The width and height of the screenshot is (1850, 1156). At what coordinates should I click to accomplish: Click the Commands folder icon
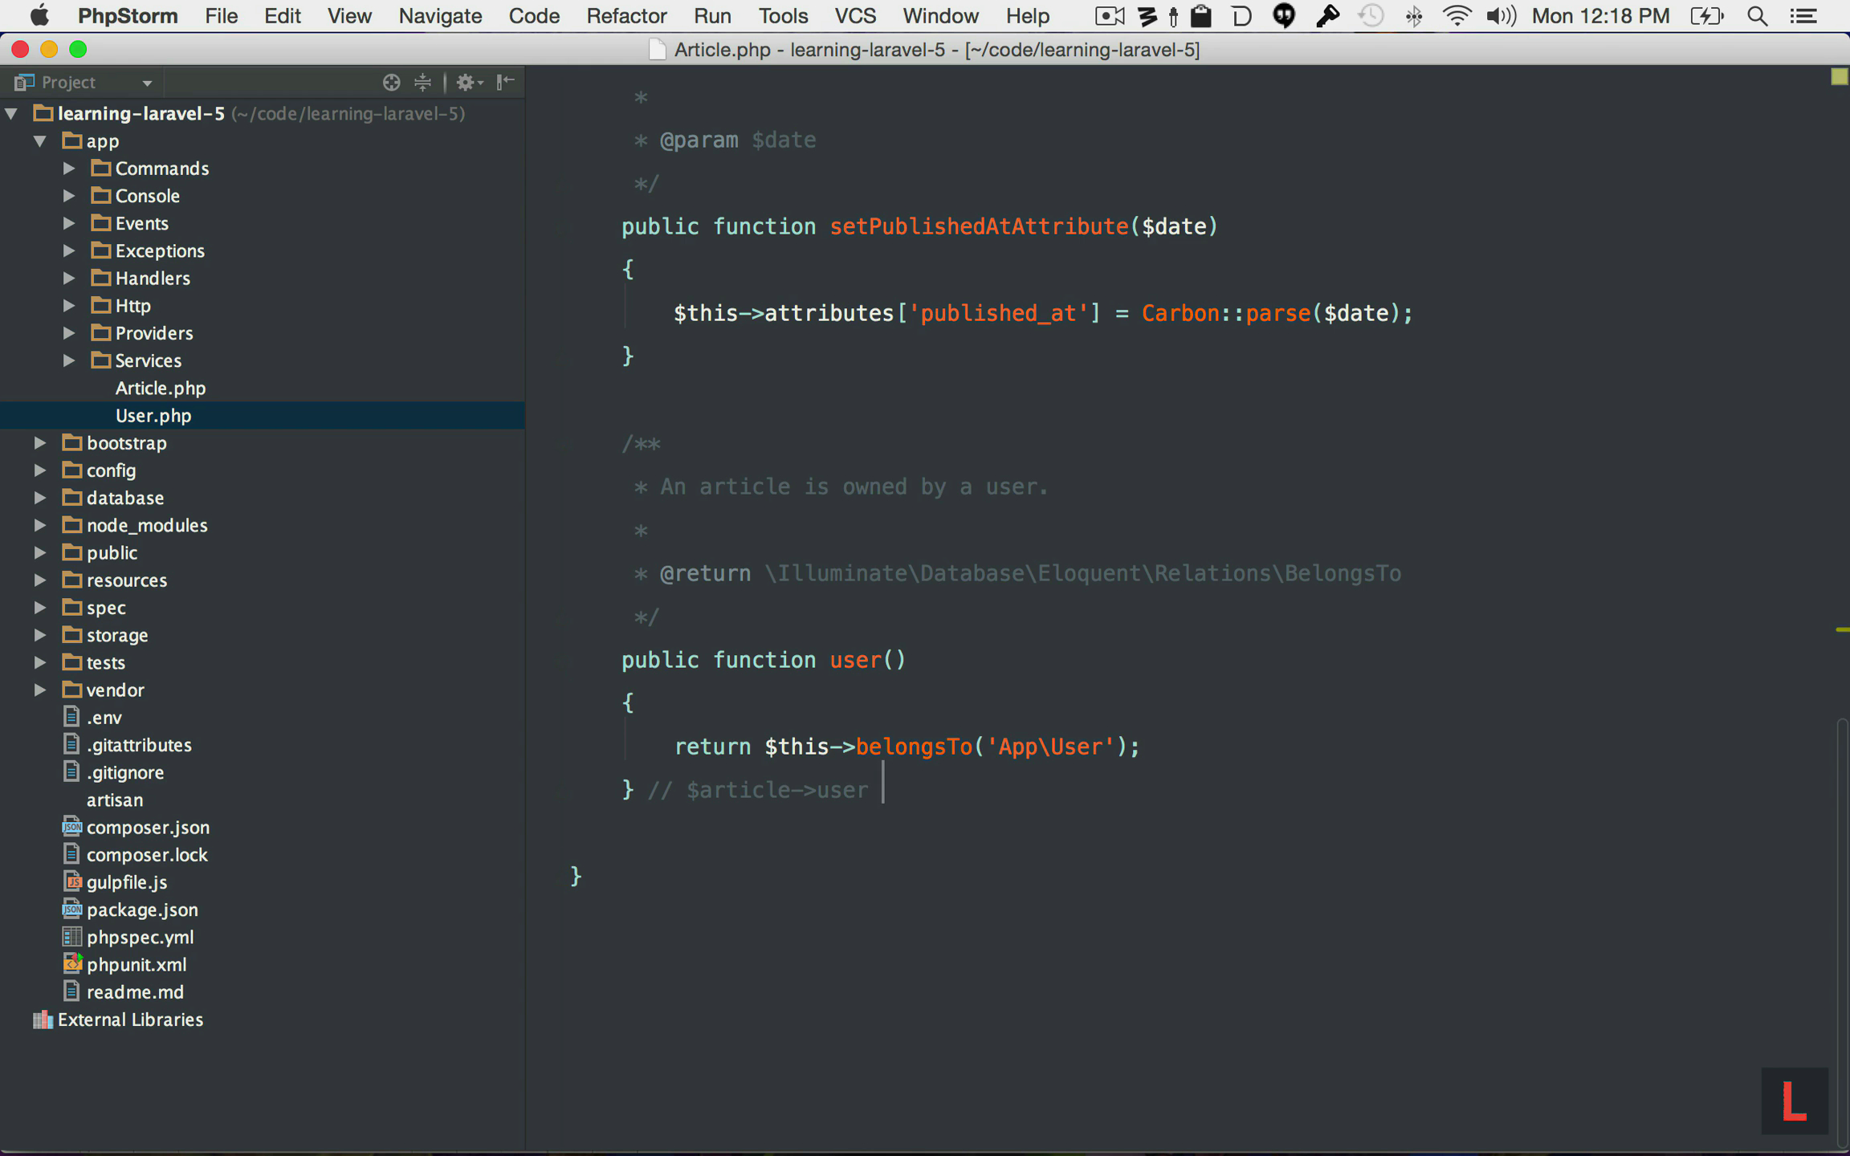tap(100, 168)
